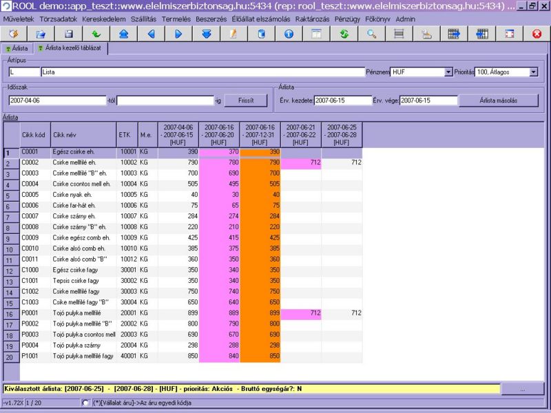Expand the Prioritás dropdown list
This screenshot has width=551, height=413.
pyautogui.click(x=534, y=72)
